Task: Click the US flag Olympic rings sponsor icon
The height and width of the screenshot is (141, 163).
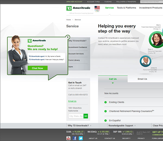Action: pos(97,9)
